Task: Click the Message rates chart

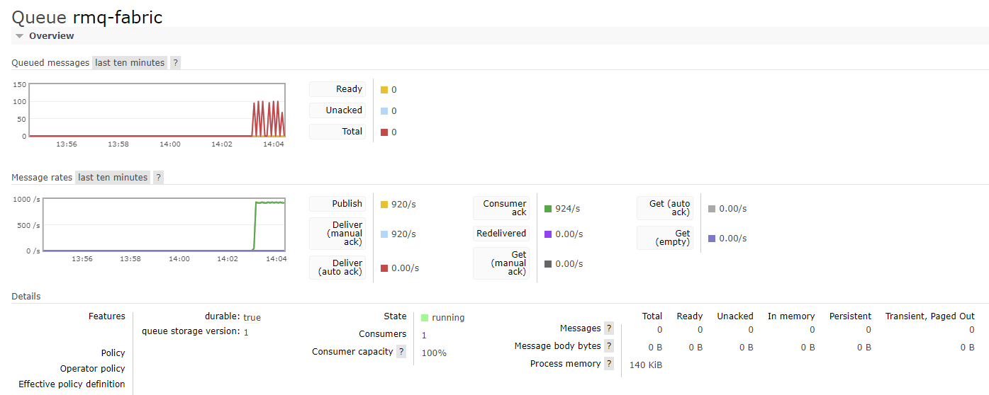Action: (164, 224)
